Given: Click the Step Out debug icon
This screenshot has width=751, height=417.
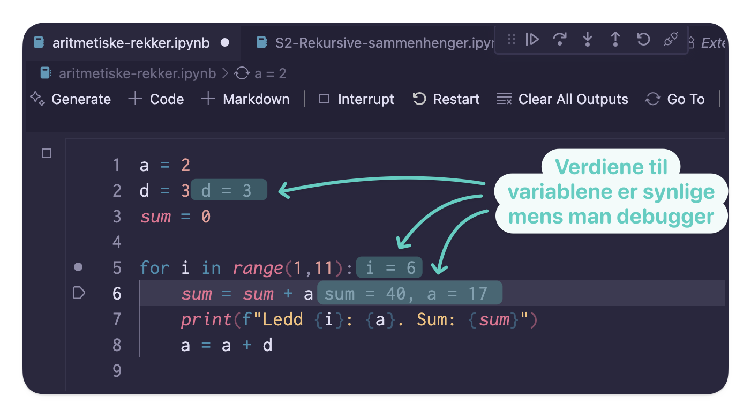Looking at the screenshot, I should pos(615,39).
